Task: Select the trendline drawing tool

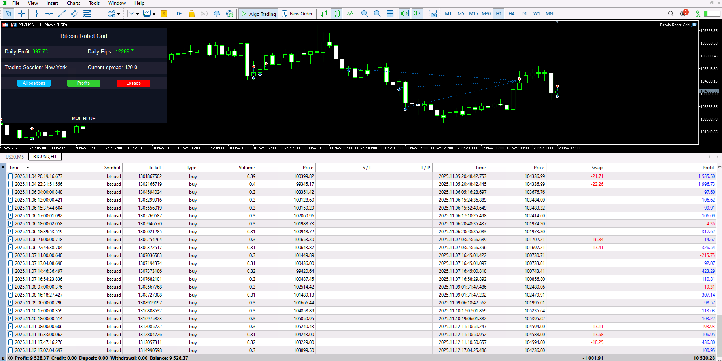Action: [62, 14]
